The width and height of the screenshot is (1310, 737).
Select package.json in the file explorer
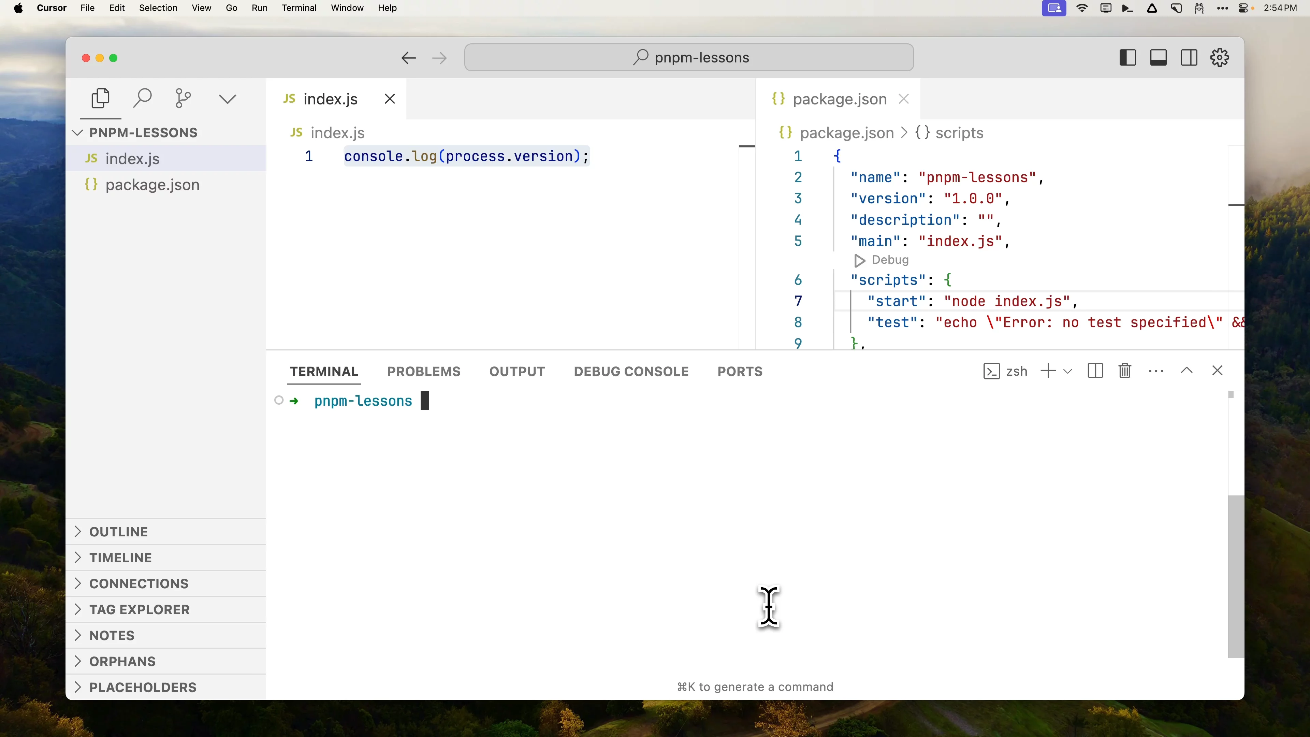point(152,185)
